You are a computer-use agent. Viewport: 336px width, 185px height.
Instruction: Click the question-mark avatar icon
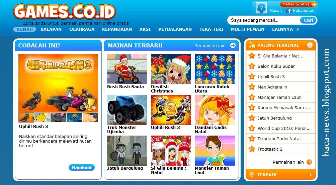click(x=261, y=8)
